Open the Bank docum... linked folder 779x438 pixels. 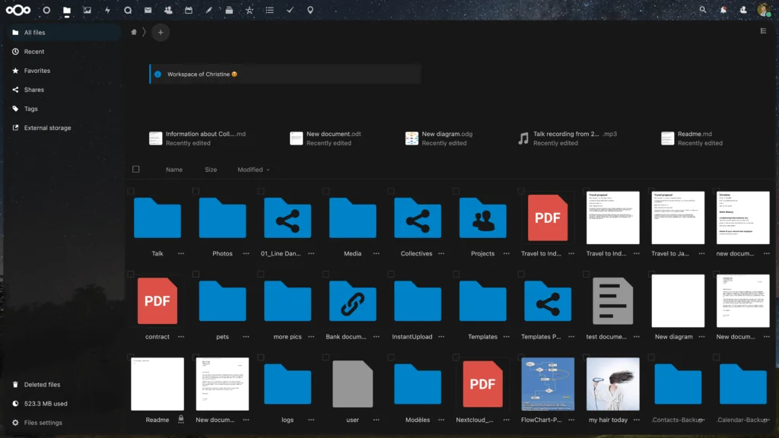pos(352,302)
